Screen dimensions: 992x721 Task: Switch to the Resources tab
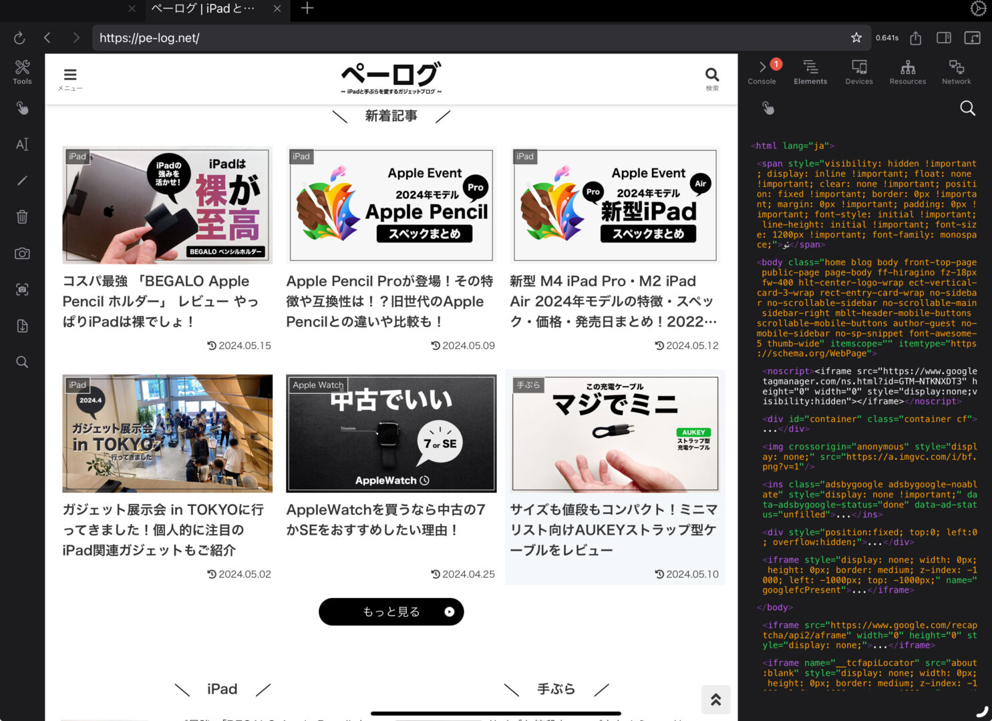click(908, 72)
